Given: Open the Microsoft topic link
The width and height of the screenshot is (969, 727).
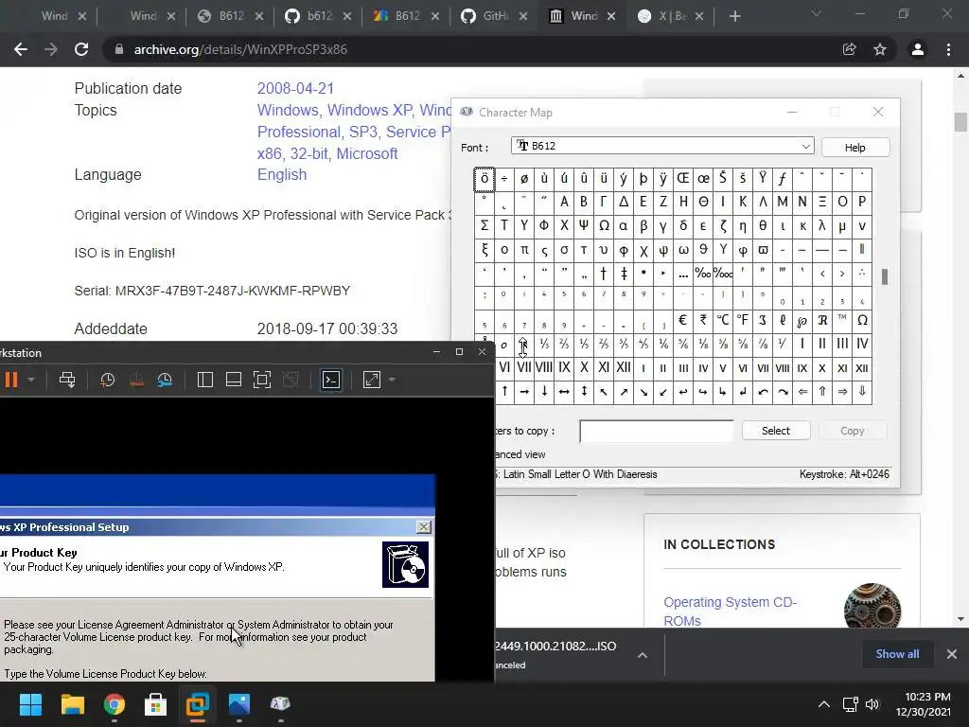Looking at the screenshot, I should [366, 153].
